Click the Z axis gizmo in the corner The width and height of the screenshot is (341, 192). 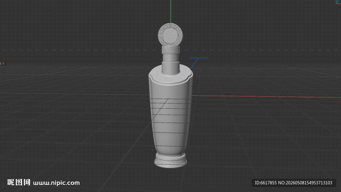[x=338, y=2]
